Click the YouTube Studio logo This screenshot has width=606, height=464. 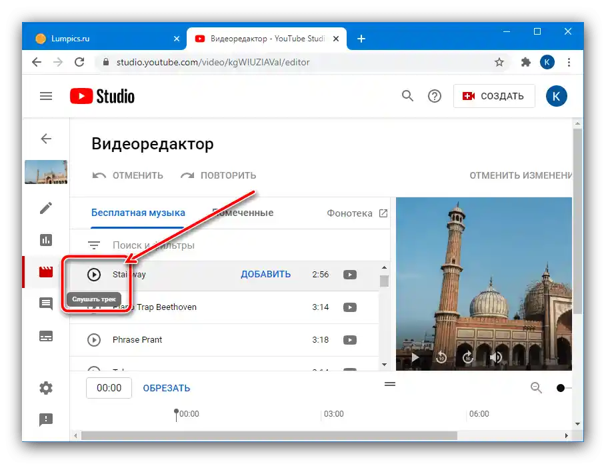(102, 96)
